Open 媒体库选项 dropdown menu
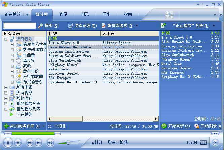Image resolution: width=224 pixels, height=150 pixels. click(x=119, y=26)
